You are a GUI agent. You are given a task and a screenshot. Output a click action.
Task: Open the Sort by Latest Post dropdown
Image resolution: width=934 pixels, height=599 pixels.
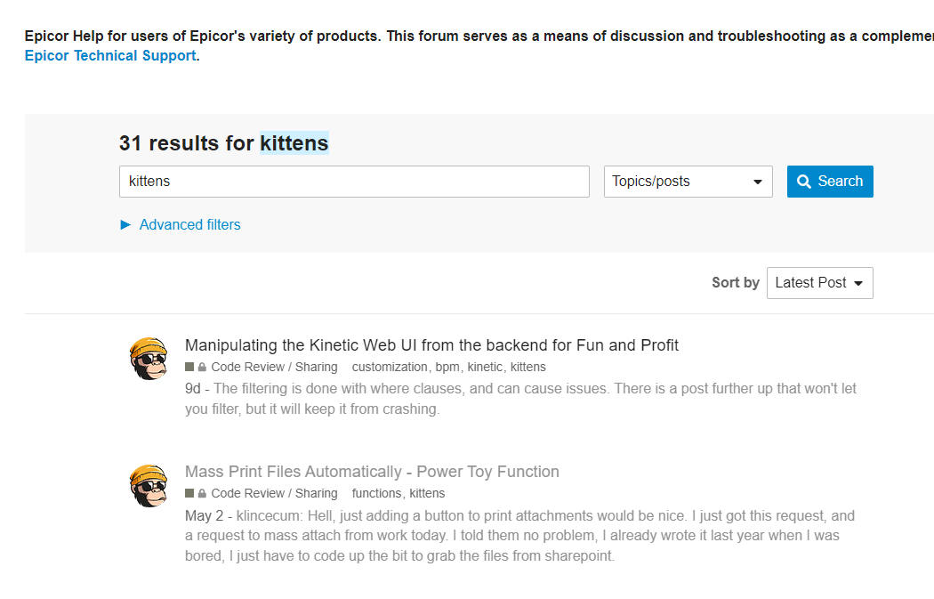(819, 283)
